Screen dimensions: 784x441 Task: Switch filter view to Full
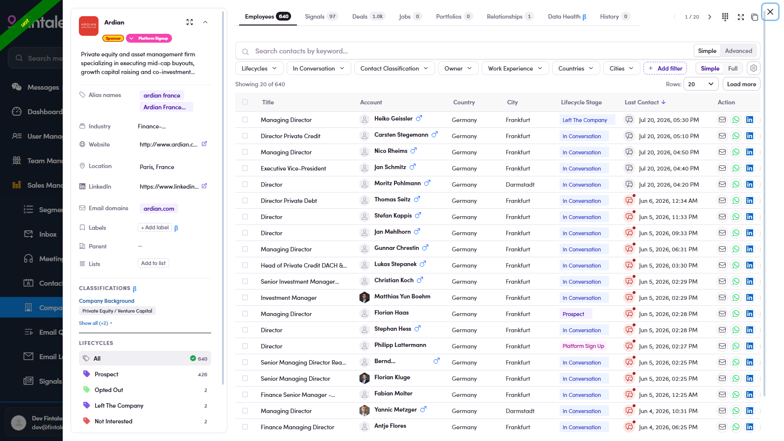click(x=733, y=69)
